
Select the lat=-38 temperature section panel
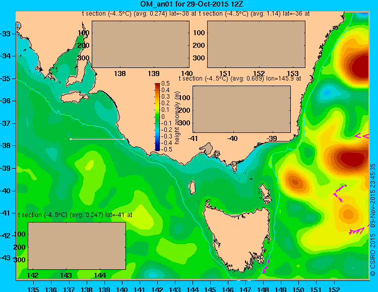tap(141, 44)
